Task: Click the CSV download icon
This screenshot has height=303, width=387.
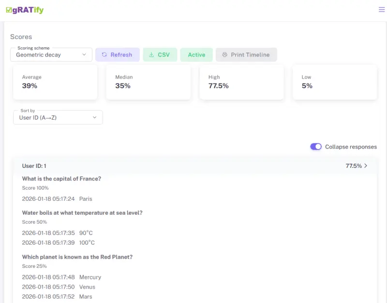Action: [151, 55]
